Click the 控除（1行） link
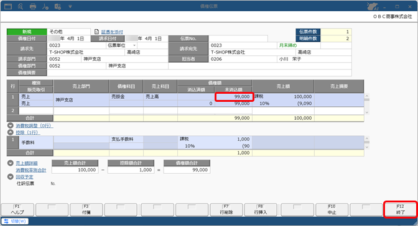 (x=28, y=132)
